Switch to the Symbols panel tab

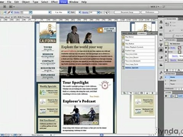[142, 33]
